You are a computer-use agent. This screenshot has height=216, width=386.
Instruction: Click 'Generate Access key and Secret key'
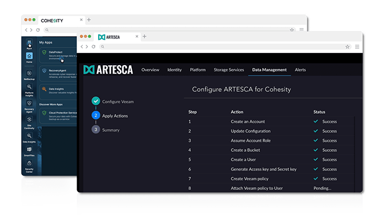coord(264,169)
